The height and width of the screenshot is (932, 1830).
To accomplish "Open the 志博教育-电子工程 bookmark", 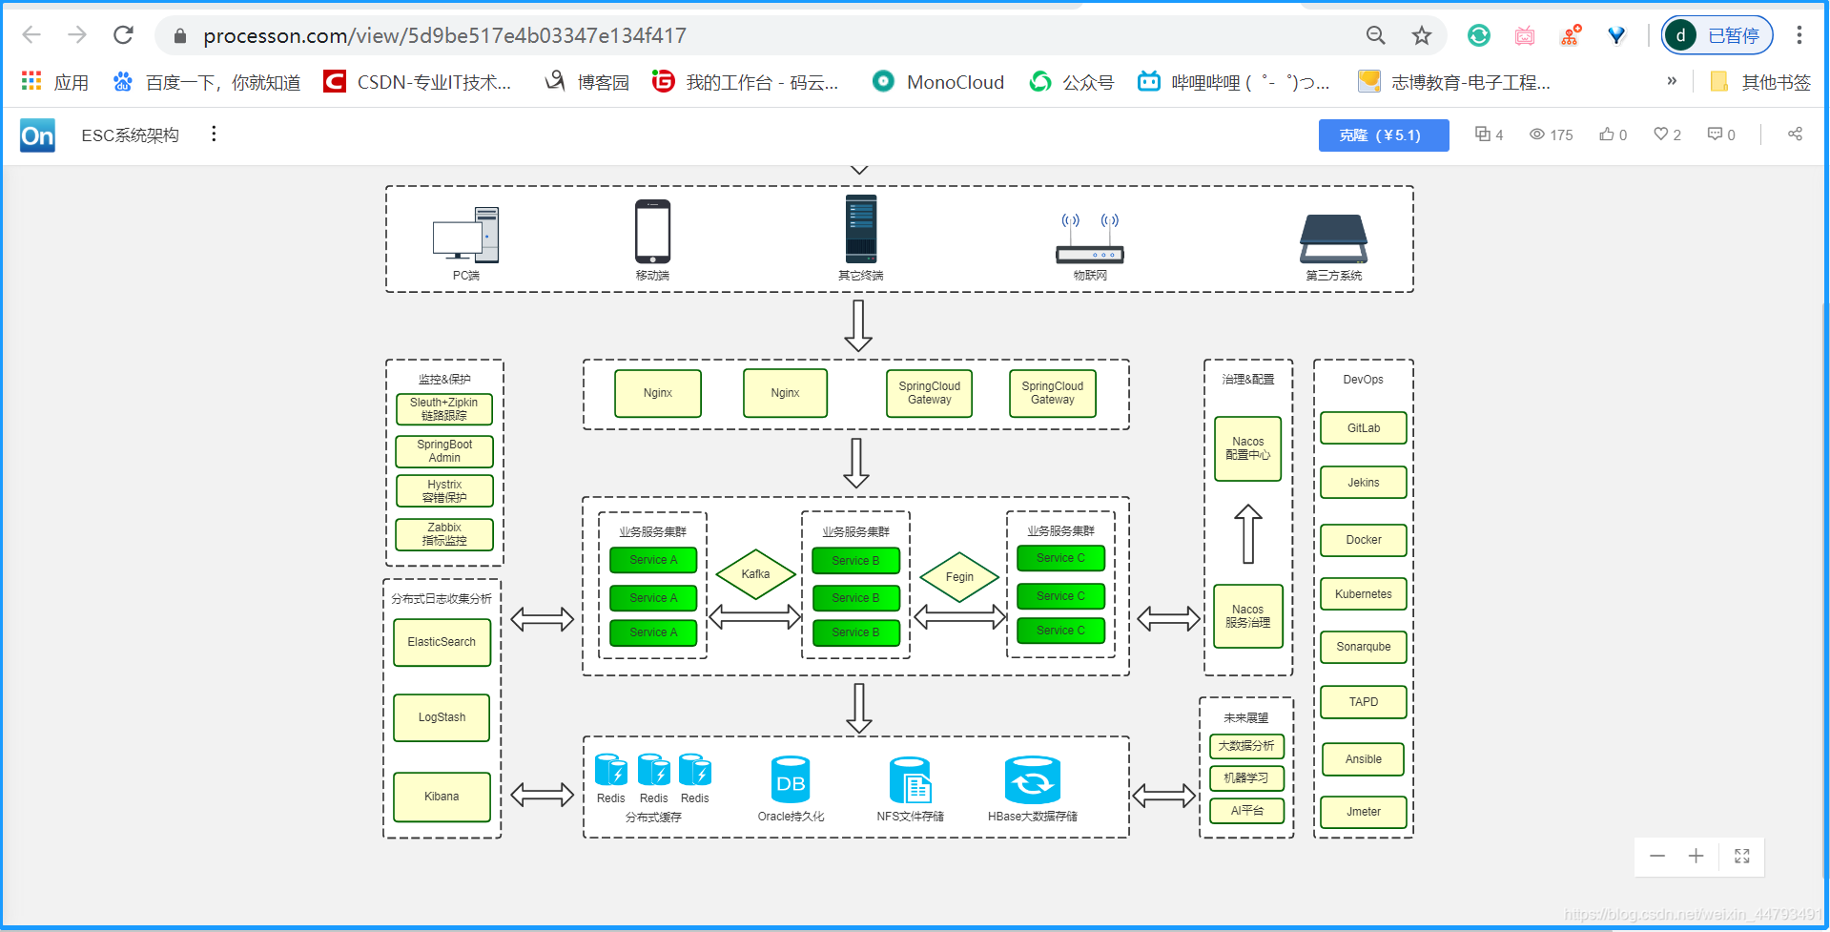I will (x=1454, y=82).
